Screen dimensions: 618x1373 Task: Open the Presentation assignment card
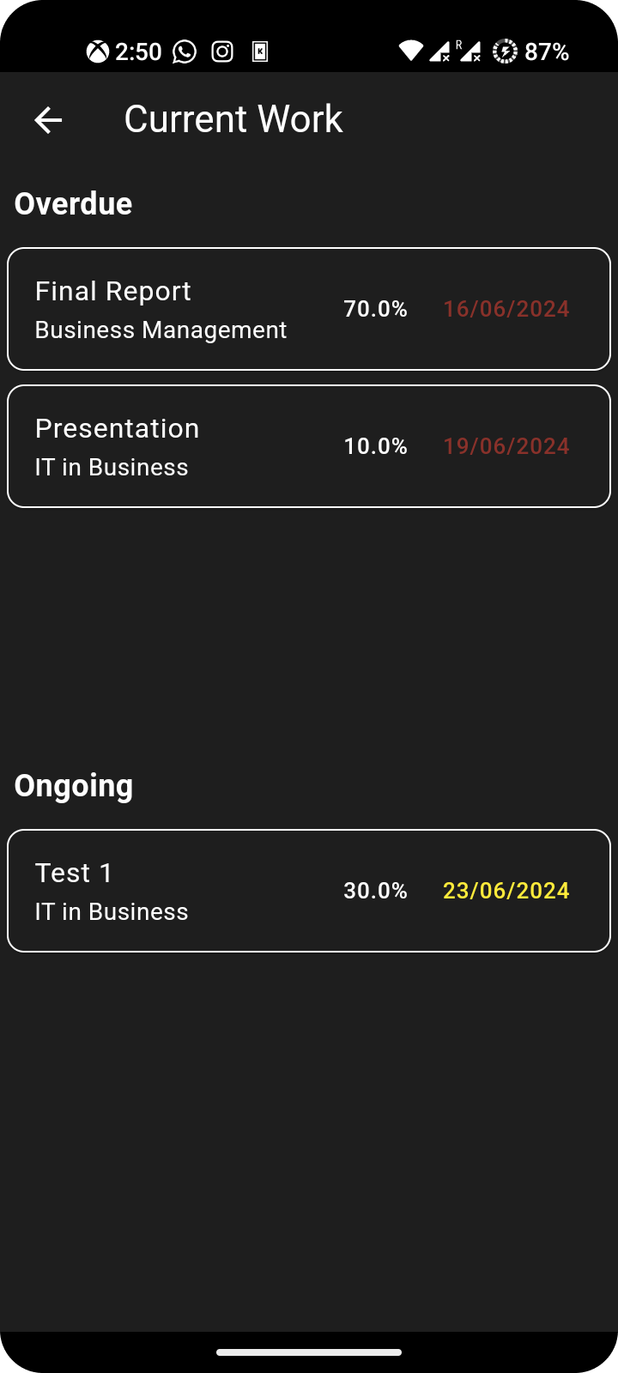point(309,446)
